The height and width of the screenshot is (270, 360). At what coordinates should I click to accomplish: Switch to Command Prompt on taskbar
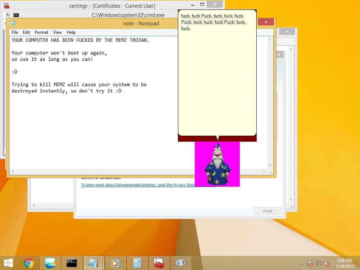(x=72, y=263)
